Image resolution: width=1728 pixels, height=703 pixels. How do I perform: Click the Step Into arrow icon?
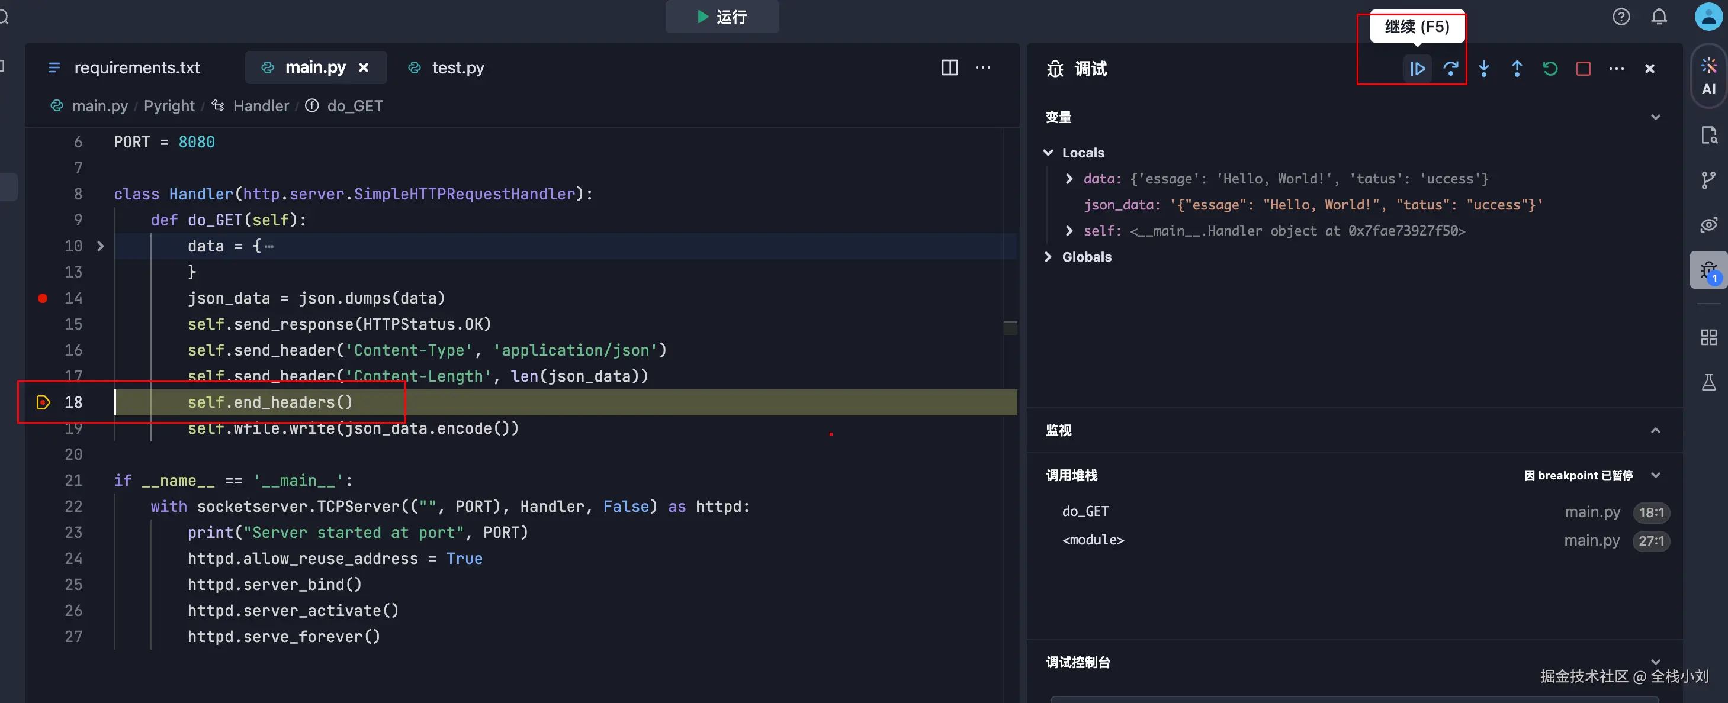(x=1484, y=69)
